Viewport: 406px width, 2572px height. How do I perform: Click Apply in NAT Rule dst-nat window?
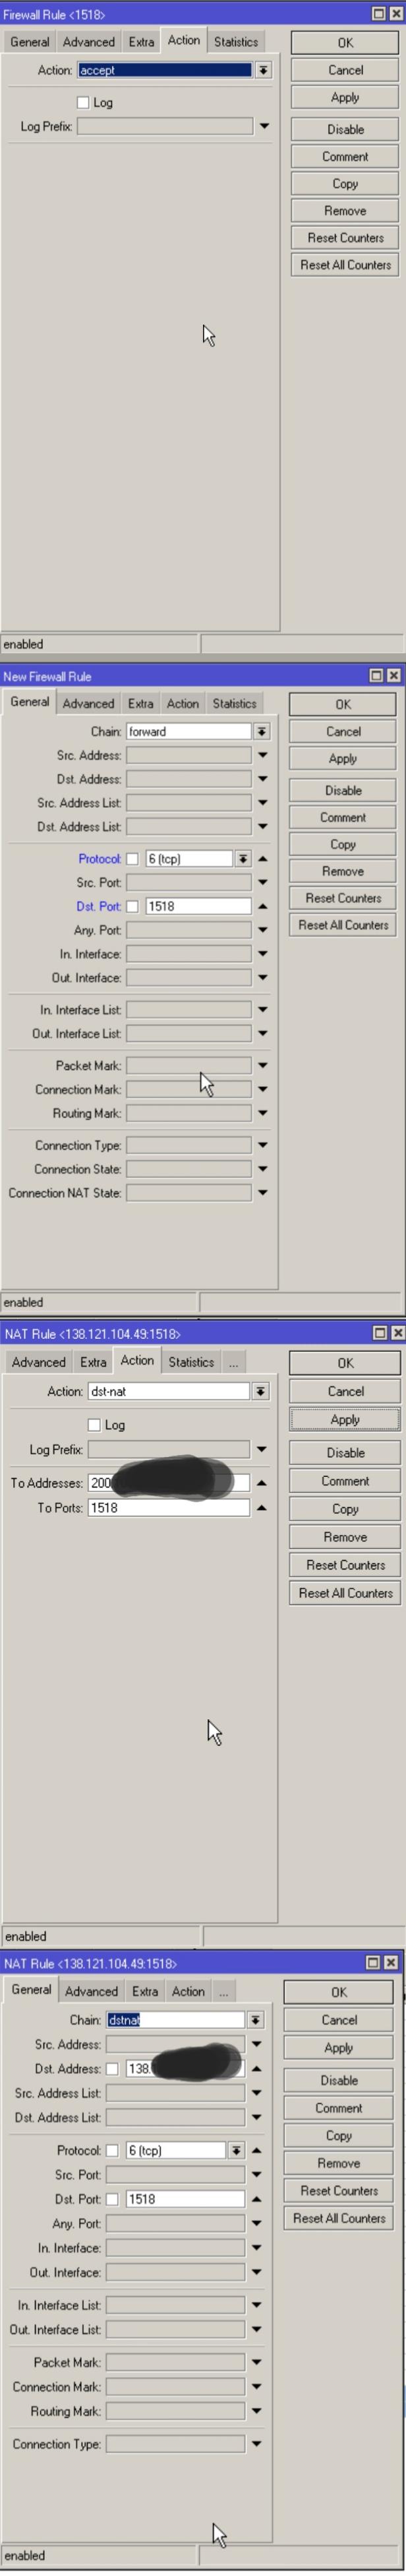click(345, 1420)
